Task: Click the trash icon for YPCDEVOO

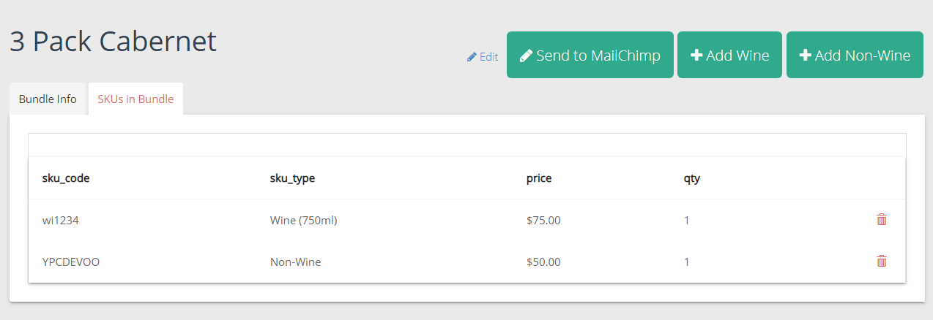Action: click(x=882, y=261)
